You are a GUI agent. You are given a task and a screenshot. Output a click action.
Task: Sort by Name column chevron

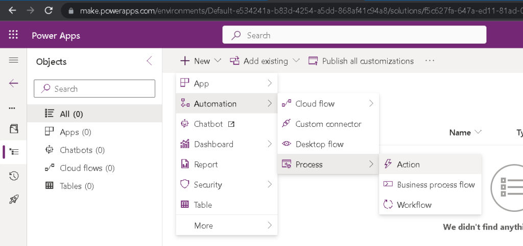click(x=478, y=132)
